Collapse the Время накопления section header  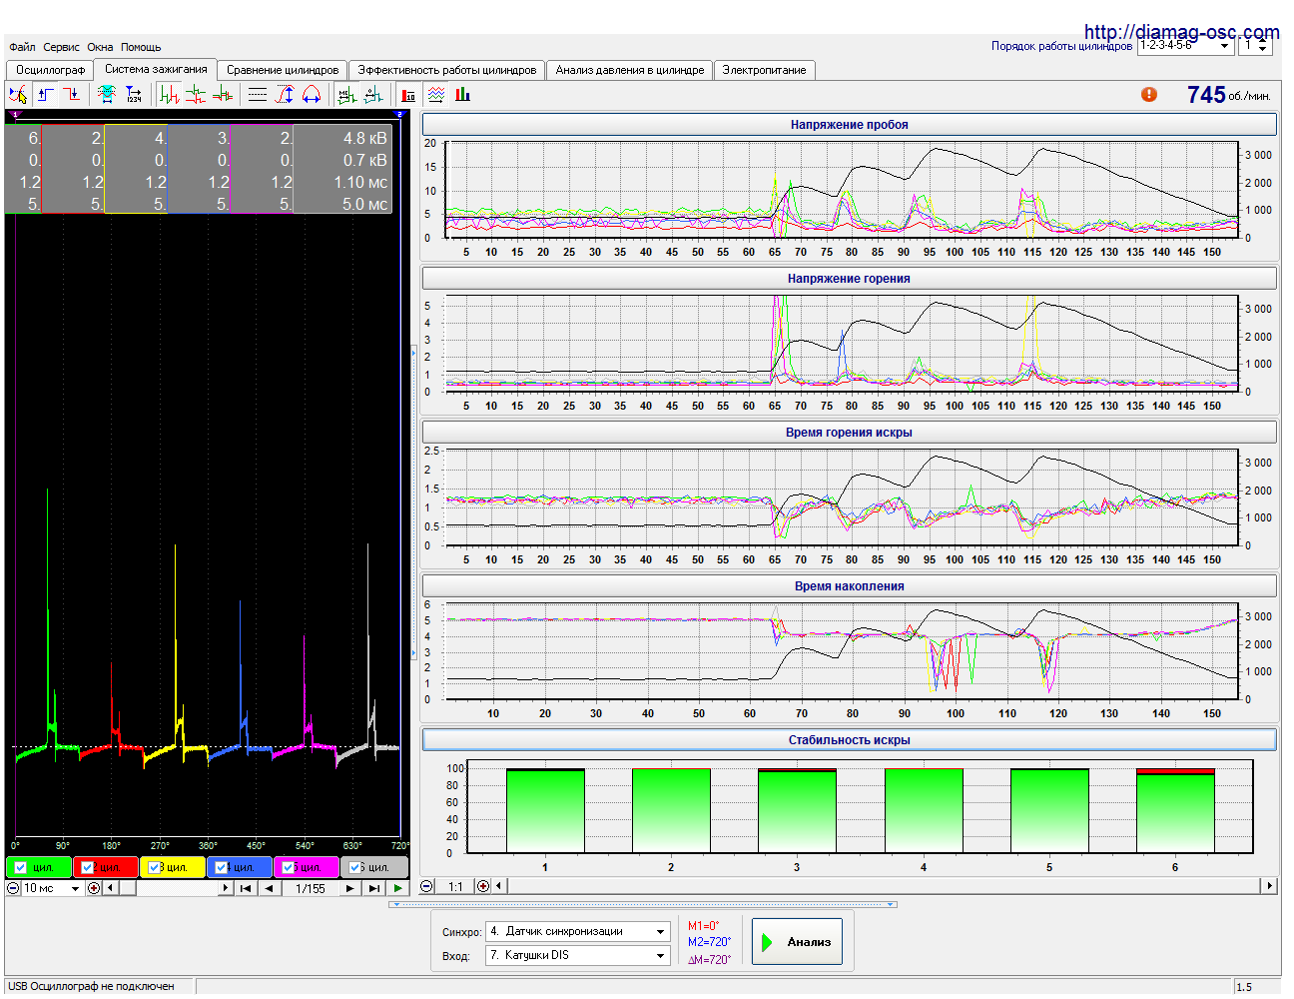pyautogui.click(x=849, y=586)
